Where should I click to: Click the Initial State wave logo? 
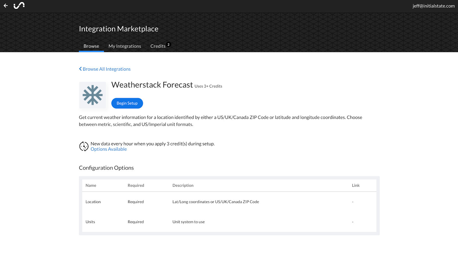click(x=19, y=5)
